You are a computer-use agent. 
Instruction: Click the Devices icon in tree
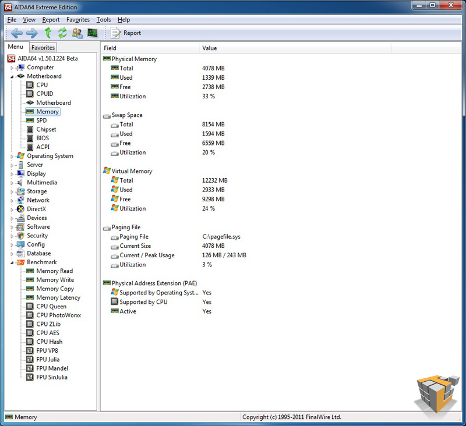[x=20, y=218]
